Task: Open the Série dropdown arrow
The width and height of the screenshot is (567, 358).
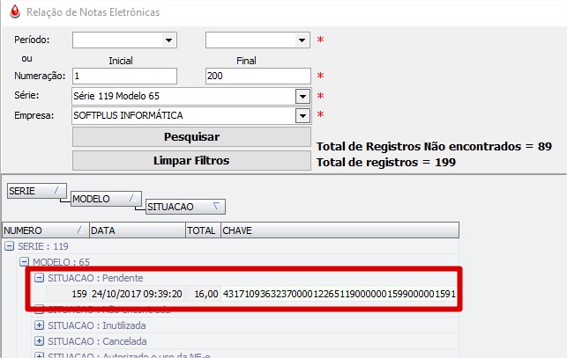Action: click(302, 97)
